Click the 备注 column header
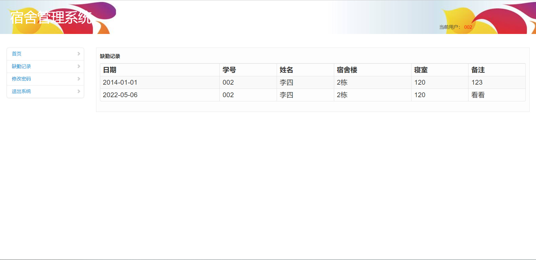The width and height of the screenshot is (536, 260). tap(478, 70)
